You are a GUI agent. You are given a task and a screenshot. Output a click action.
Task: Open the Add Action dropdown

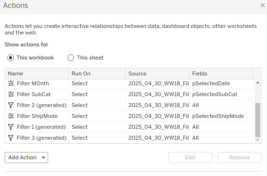pos(26,157)
